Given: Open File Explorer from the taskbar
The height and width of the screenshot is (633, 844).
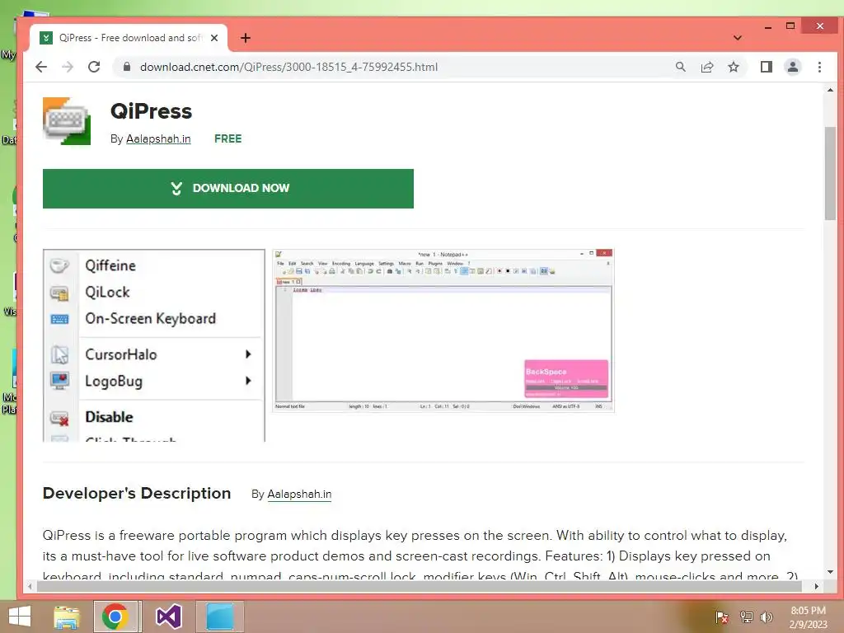Looking at the screenshot, I should click(x=67, y=617).
